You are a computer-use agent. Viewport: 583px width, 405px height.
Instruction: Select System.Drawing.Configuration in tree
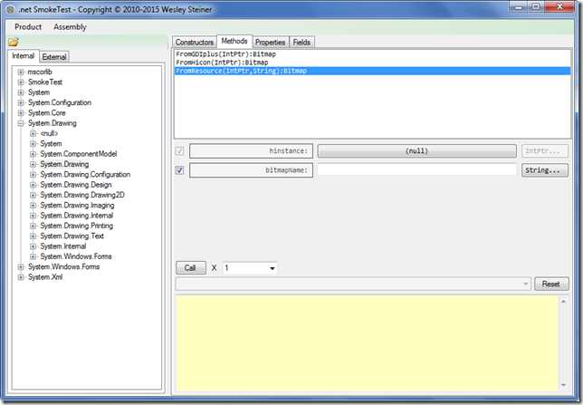(85, 175)
